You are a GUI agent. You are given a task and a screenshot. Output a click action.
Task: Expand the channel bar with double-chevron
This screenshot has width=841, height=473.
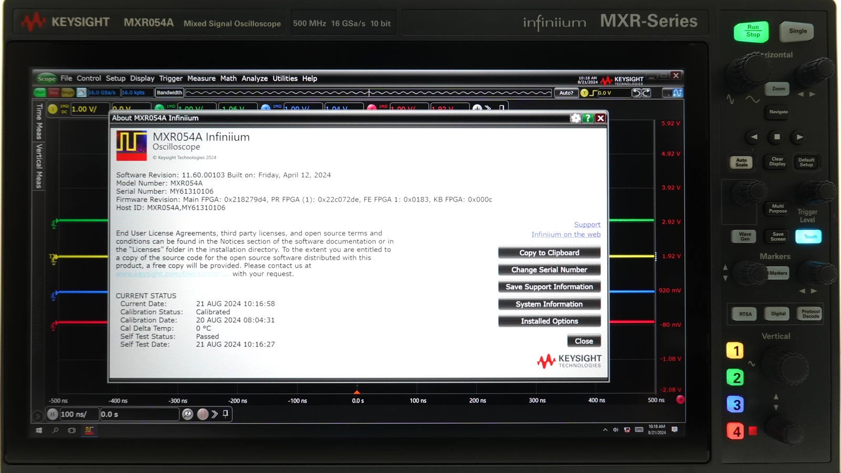(488, 108)
